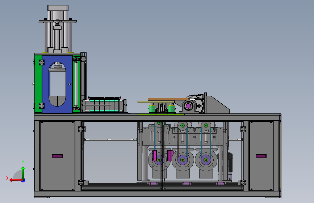Select the blue front panel of the press

[x=45, y=84]
